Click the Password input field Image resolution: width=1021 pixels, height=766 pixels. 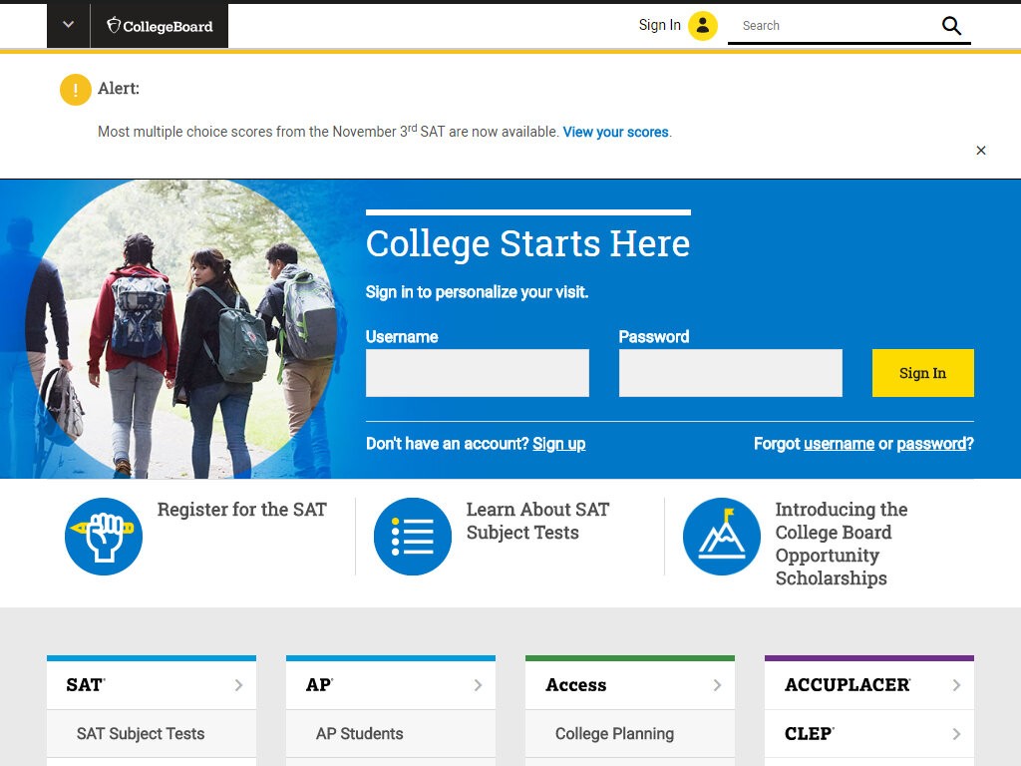coord(731,373)
